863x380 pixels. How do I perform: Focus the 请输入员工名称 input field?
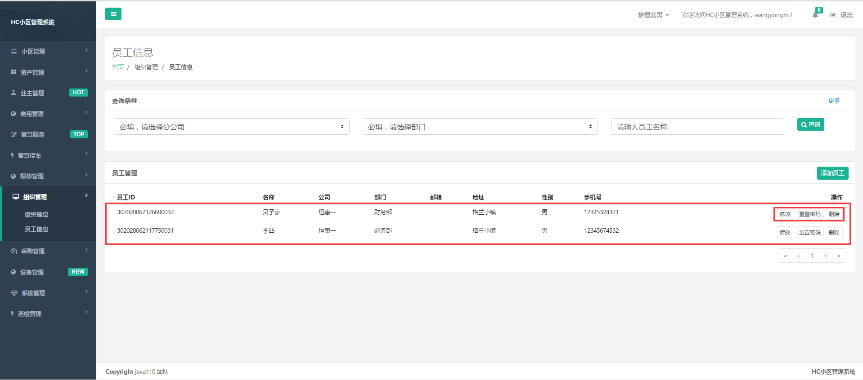tap(697, 127)
